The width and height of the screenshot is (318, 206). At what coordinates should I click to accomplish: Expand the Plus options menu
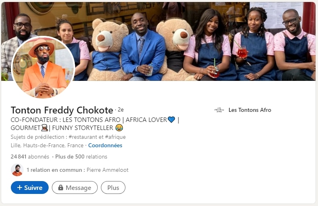click(113, 187)
